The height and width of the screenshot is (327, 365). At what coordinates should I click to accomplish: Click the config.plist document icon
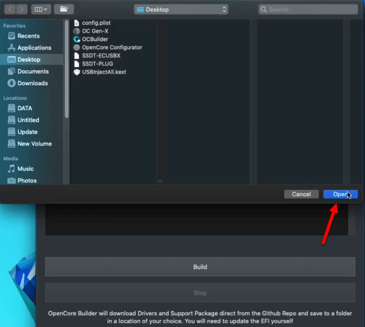click(x=76, y=23)
